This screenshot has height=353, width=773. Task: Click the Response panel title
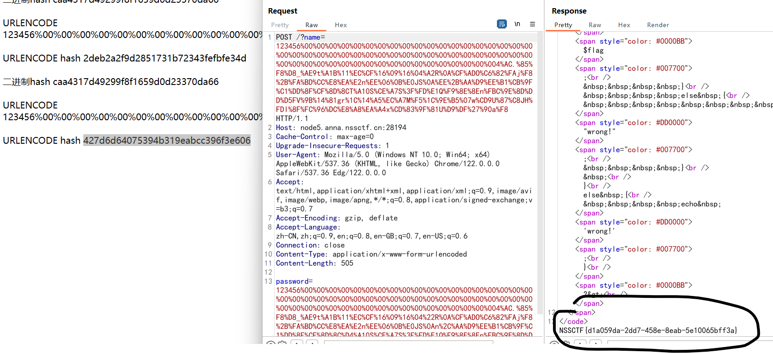tap(569, 11)
